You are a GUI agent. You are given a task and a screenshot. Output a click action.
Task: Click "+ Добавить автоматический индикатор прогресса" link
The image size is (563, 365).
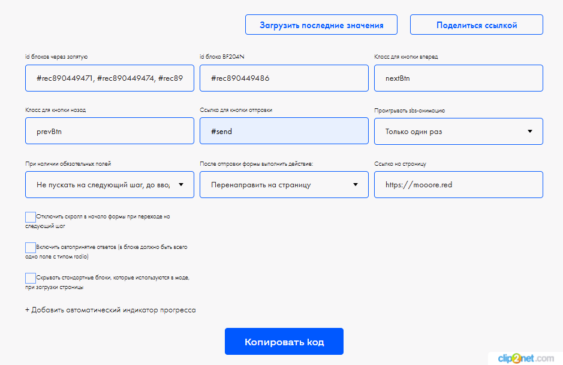[x=110, y=310]
